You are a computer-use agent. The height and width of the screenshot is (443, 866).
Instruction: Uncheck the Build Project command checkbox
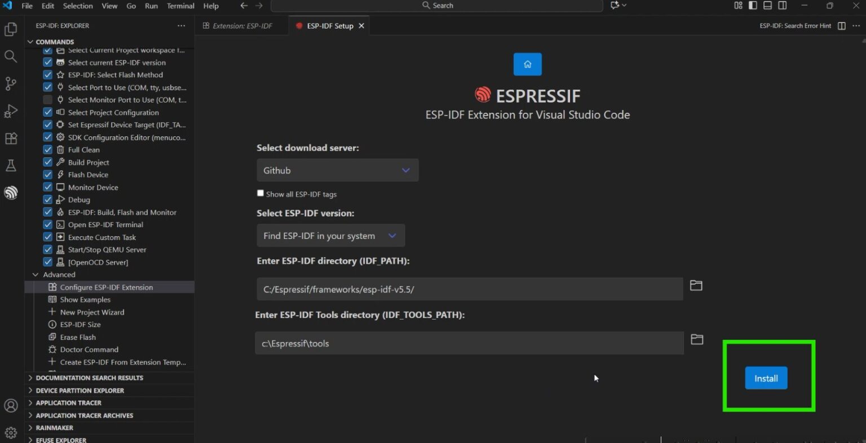(x=48, y=162)
